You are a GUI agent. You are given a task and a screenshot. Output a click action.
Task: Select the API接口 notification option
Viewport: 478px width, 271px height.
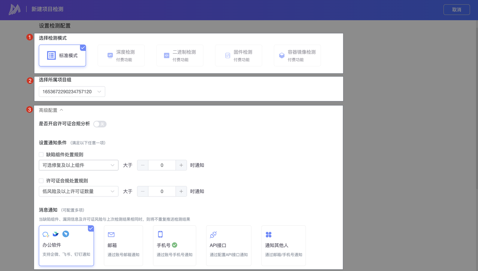tap(229, 245)
